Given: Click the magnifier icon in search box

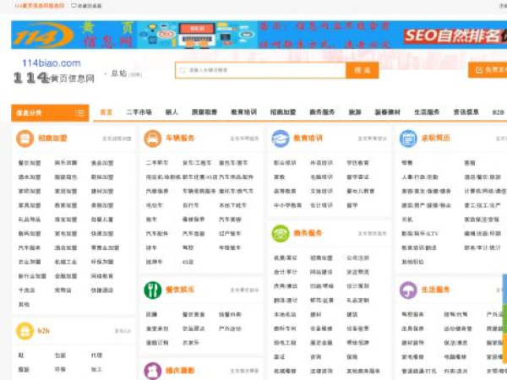Looking at the screenshot, I should click(x=183, y=70).
